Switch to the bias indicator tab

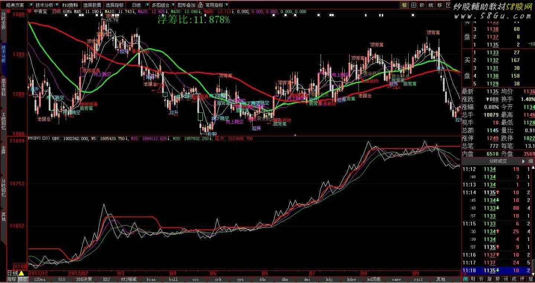[151, 280]
